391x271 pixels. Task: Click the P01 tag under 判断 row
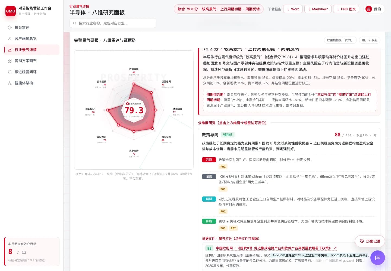click(x=223, y=167)
